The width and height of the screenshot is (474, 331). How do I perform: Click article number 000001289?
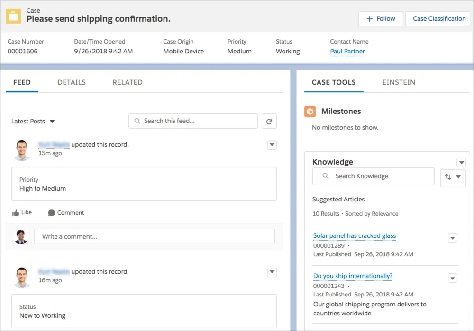pyautogui.click(x=328, y=246)
